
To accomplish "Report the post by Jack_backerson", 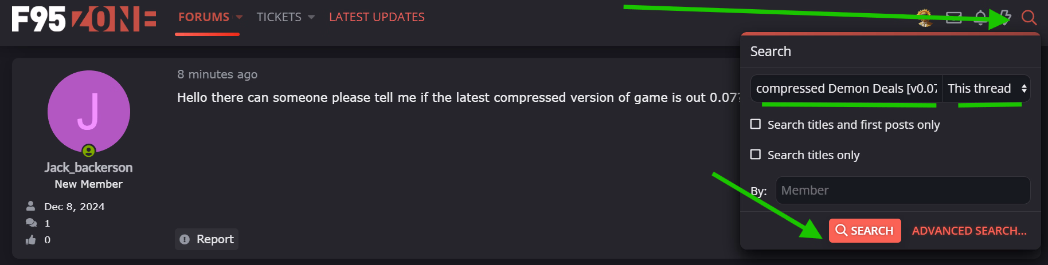I will tap(207, 239).
